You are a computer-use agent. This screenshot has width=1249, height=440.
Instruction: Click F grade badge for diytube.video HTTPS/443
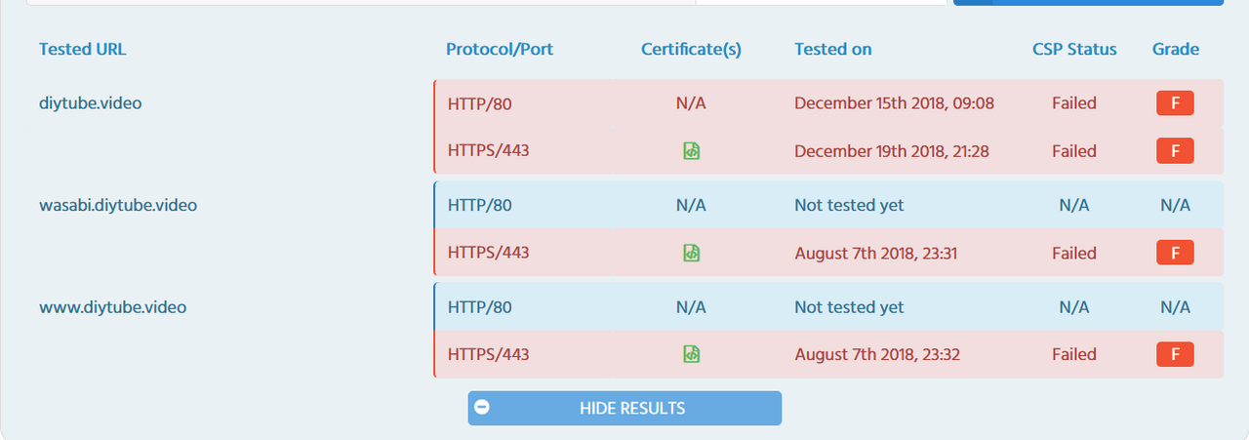pos(1175,151)
